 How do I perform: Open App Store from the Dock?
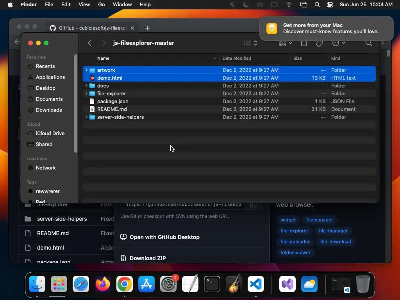146,284
